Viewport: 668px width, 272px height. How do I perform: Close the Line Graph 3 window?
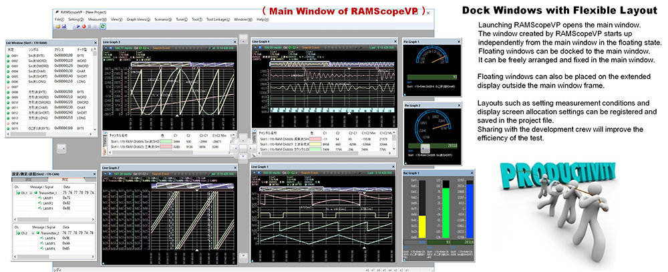click(x=234, y=42)
